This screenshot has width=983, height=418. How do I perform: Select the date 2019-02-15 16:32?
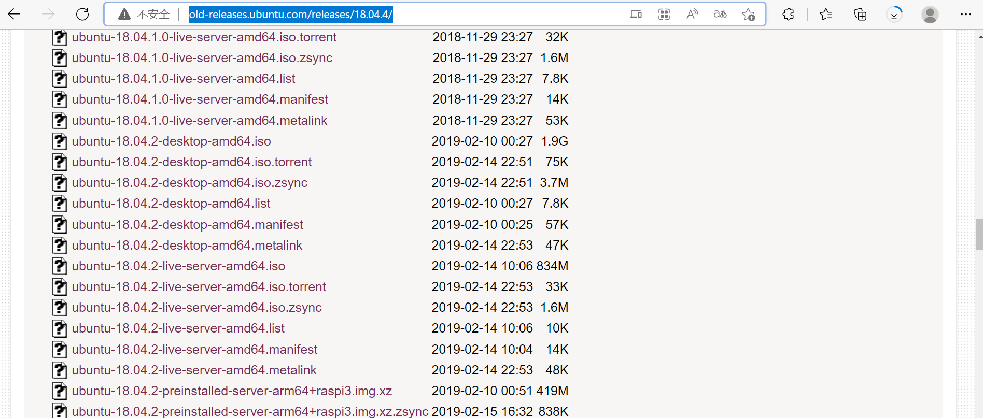coord(482,411)
